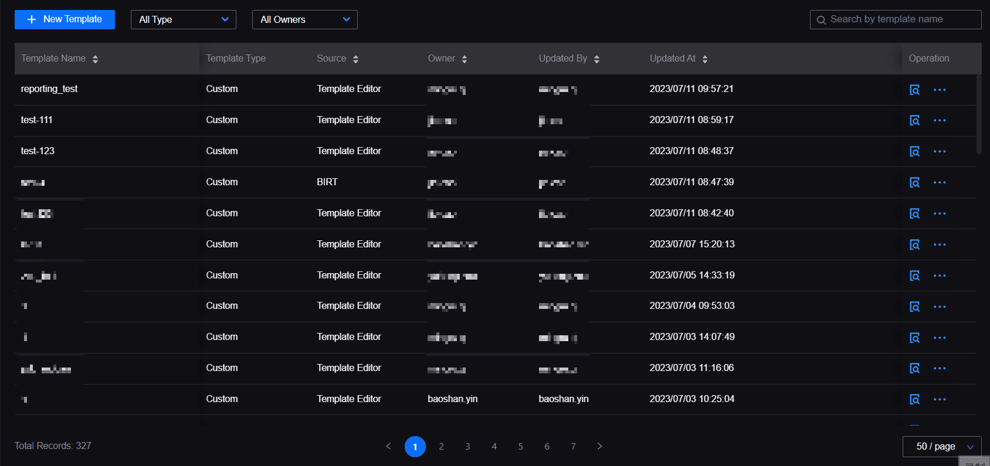The width and height of the screenshot is (990, 466).
Task: Sort by Template Name column
Action: [95, 59]
